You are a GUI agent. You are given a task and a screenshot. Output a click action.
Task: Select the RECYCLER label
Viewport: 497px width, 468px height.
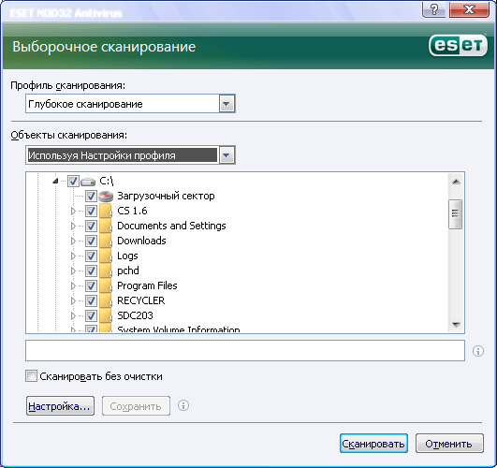point(141,300)
